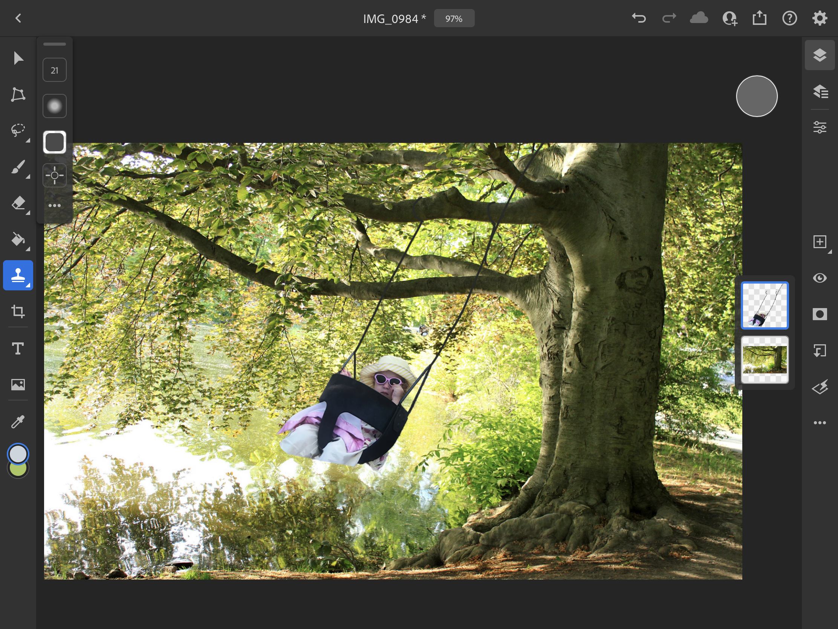Viewport: 838px width, 629px height.
Task: Expand brush options three-dots menu
Action: coord(55,206)
